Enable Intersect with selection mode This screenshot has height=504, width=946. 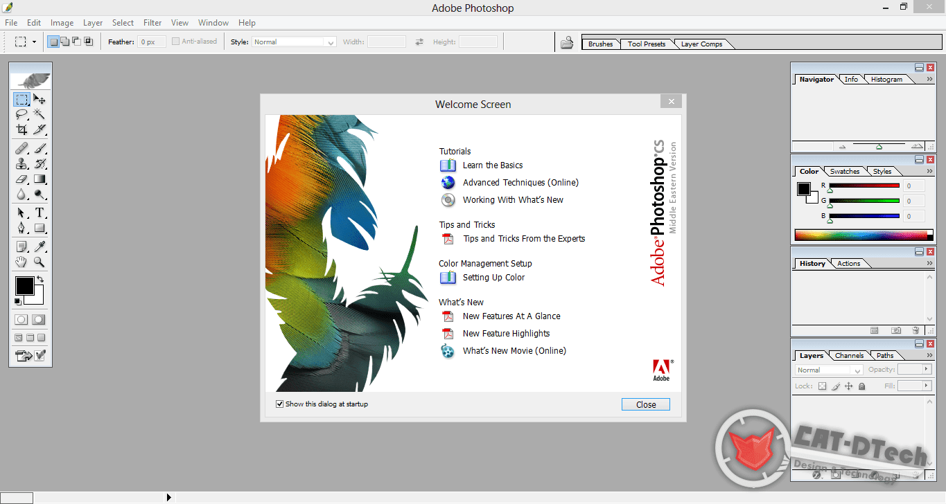coord(88,42)
